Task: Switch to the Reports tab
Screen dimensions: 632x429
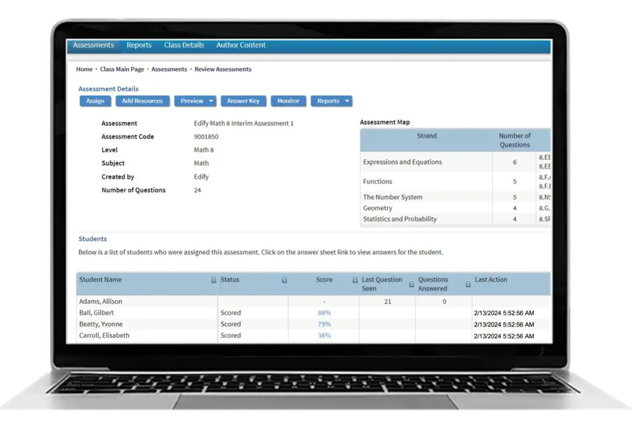Action: click(139, 44)
